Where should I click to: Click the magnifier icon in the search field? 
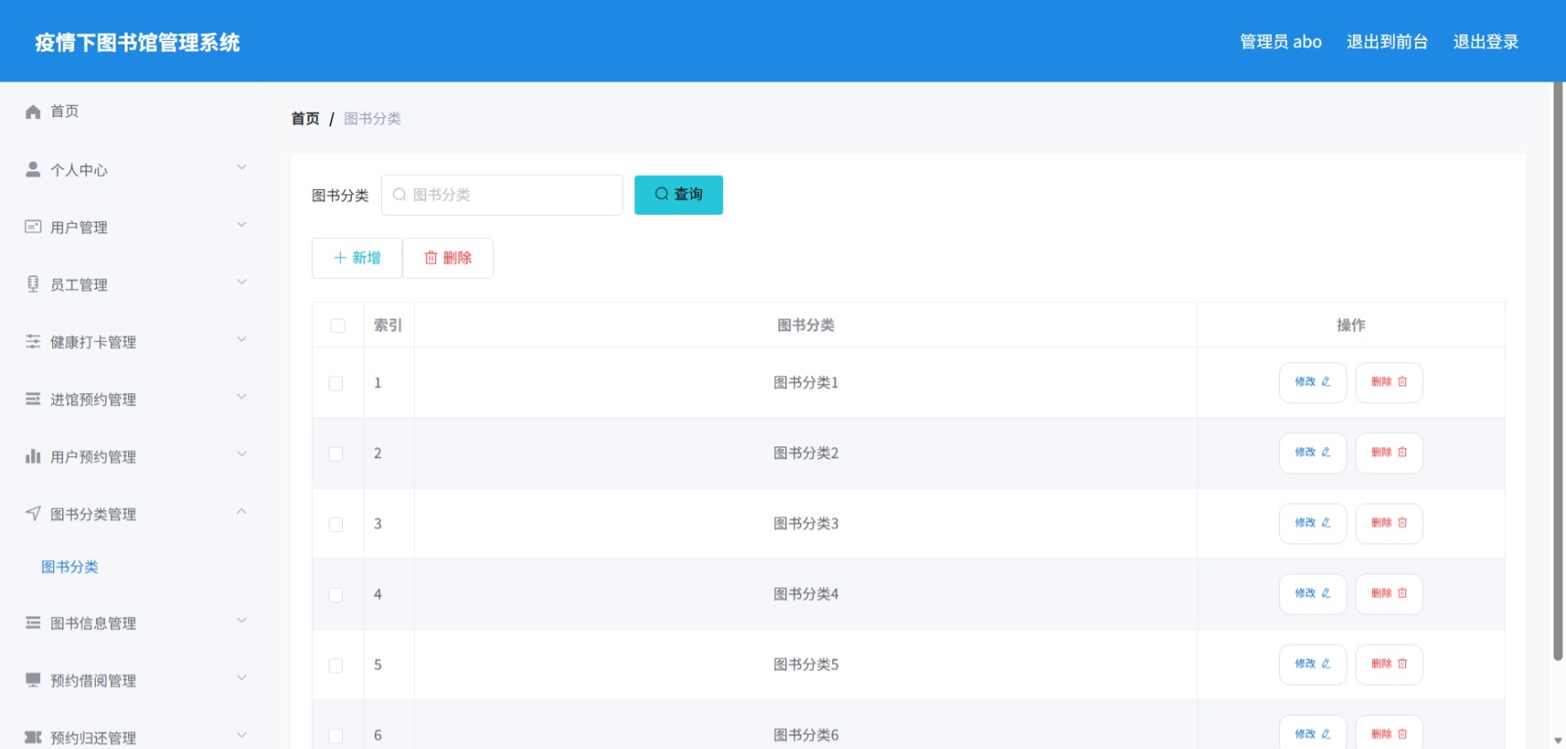[400, 194]
